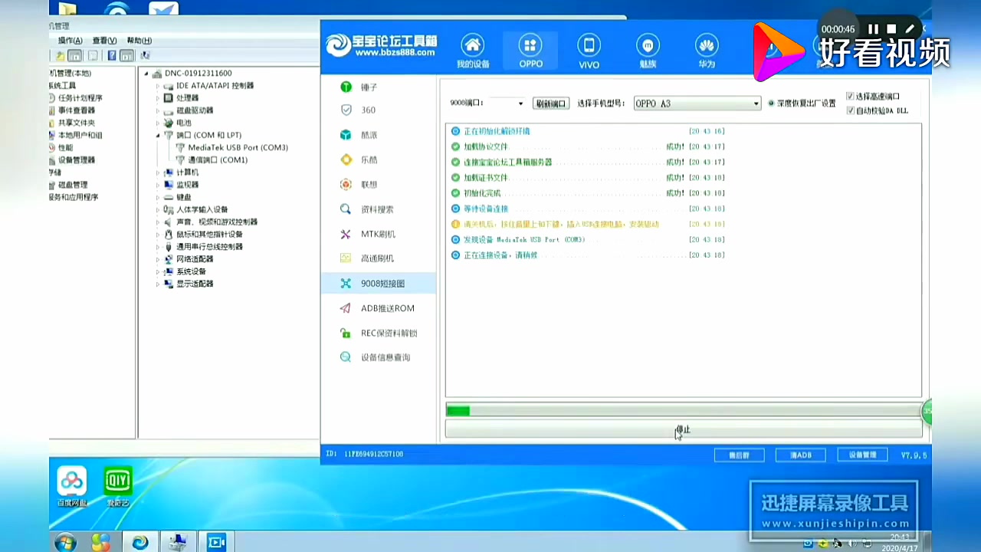Screen dimensions: 981x552
Task: Open the 9008端口 port dropdown
Action: click(507, 103)
